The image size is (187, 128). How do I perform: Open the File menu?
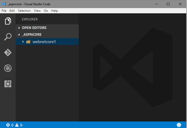tap(4, 11)
